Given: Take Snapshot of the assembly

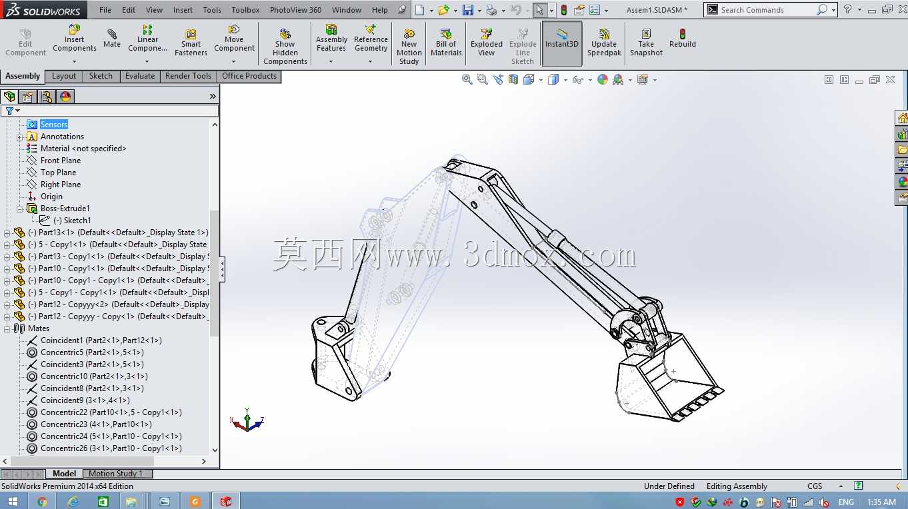Looking at the screenshot, I should (x=646, y=43).
